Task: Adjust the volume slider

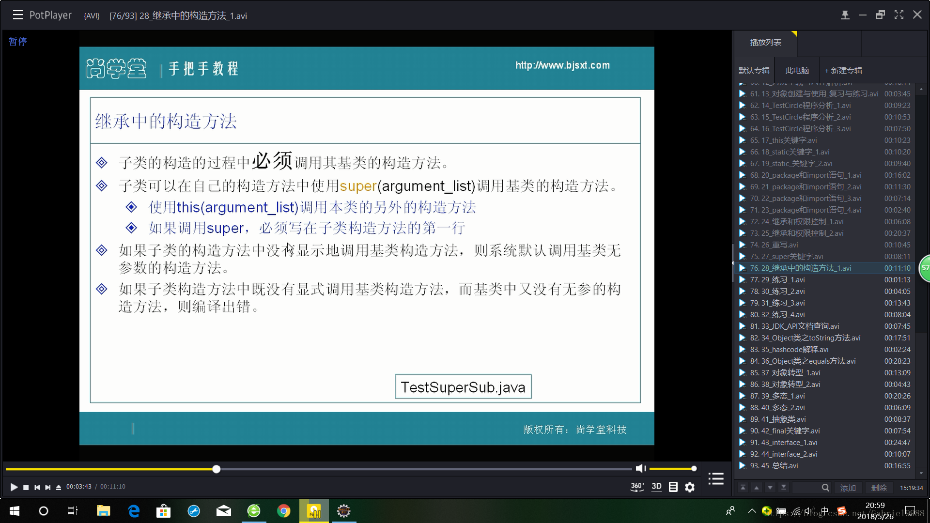Action: point(672,468)
